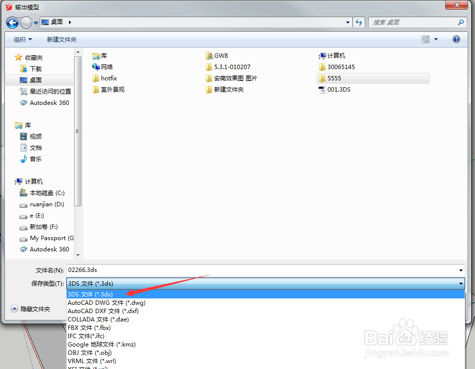
Task: Click the sidebar scroll down arrow
Action: (78, 255)
